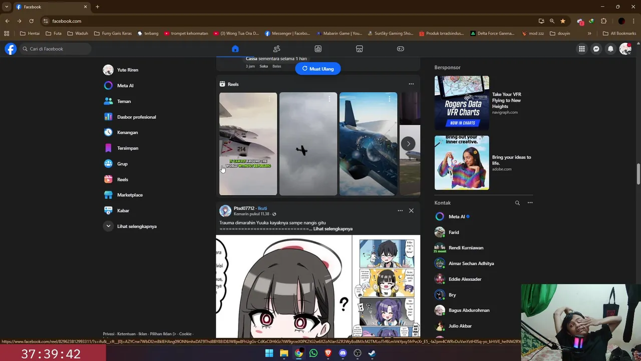Screen dimensions: 641x361
Task: Open the Facebook menu grid icon
Action: [x=581, y=49]
